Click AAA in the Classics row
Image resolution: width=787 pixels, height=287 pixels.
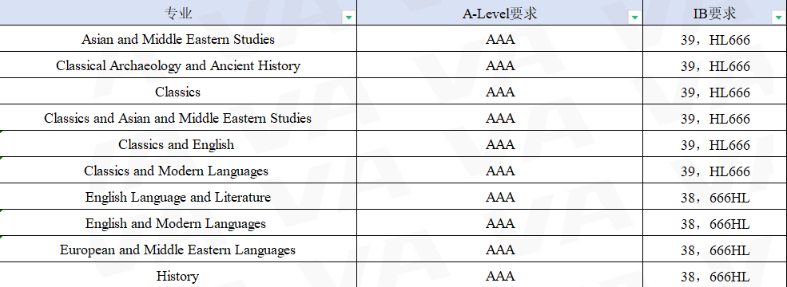[500, 92]
